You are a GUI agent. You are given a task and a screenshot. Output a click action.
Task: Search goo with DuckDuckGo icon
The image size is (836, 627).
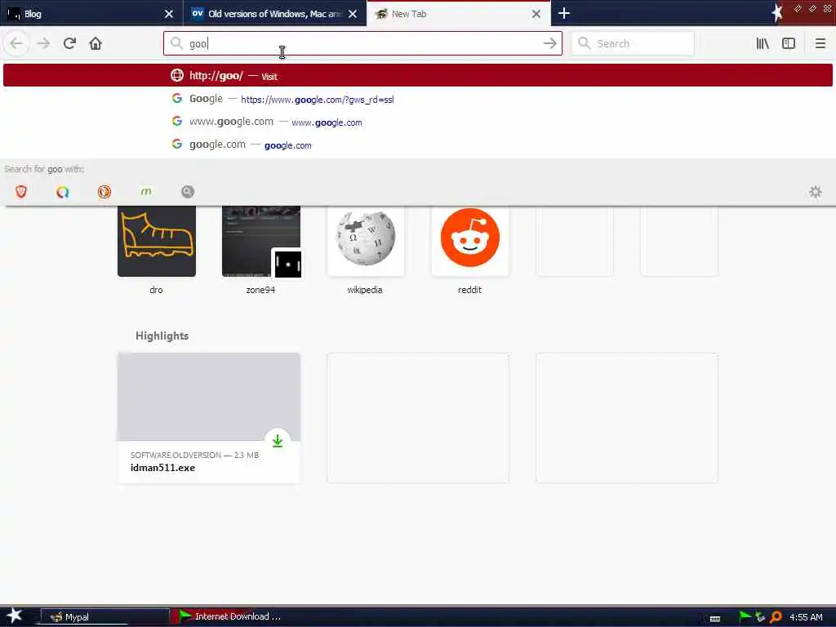pyautogui.click(x=104, y=191)
